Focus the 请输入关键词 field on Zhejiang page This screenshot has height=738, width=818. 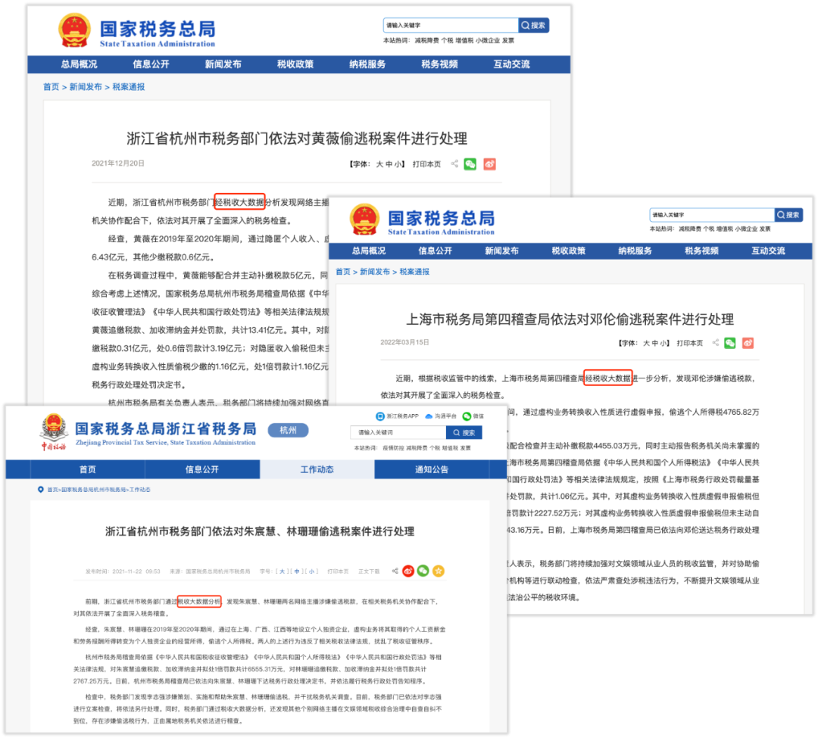(x=398, y=433)
